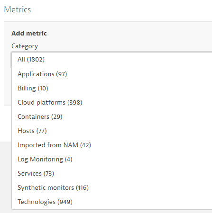Choose Log Monitoring (4) from the dropdown
Image resolution: width=212 pixels, height=213 pixels.
(112, 159)
